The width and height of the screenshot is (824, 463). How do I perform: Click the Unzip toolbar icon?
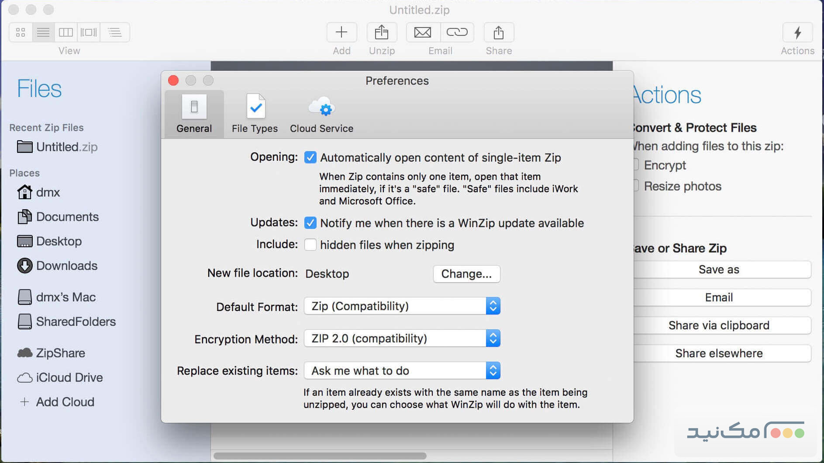click(381, 32)
